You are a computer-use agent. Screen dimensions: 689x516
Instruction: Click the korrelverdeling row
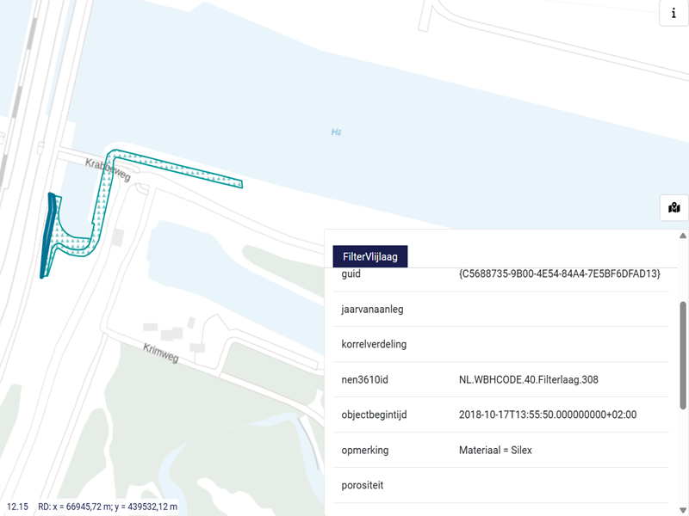[374, 344]
